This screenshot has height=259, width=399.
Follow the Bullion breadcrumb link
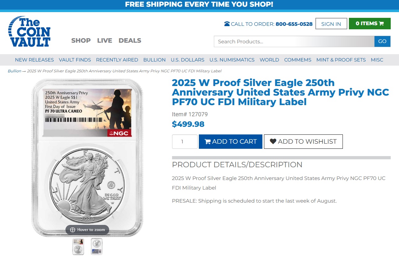pos(14,71)
